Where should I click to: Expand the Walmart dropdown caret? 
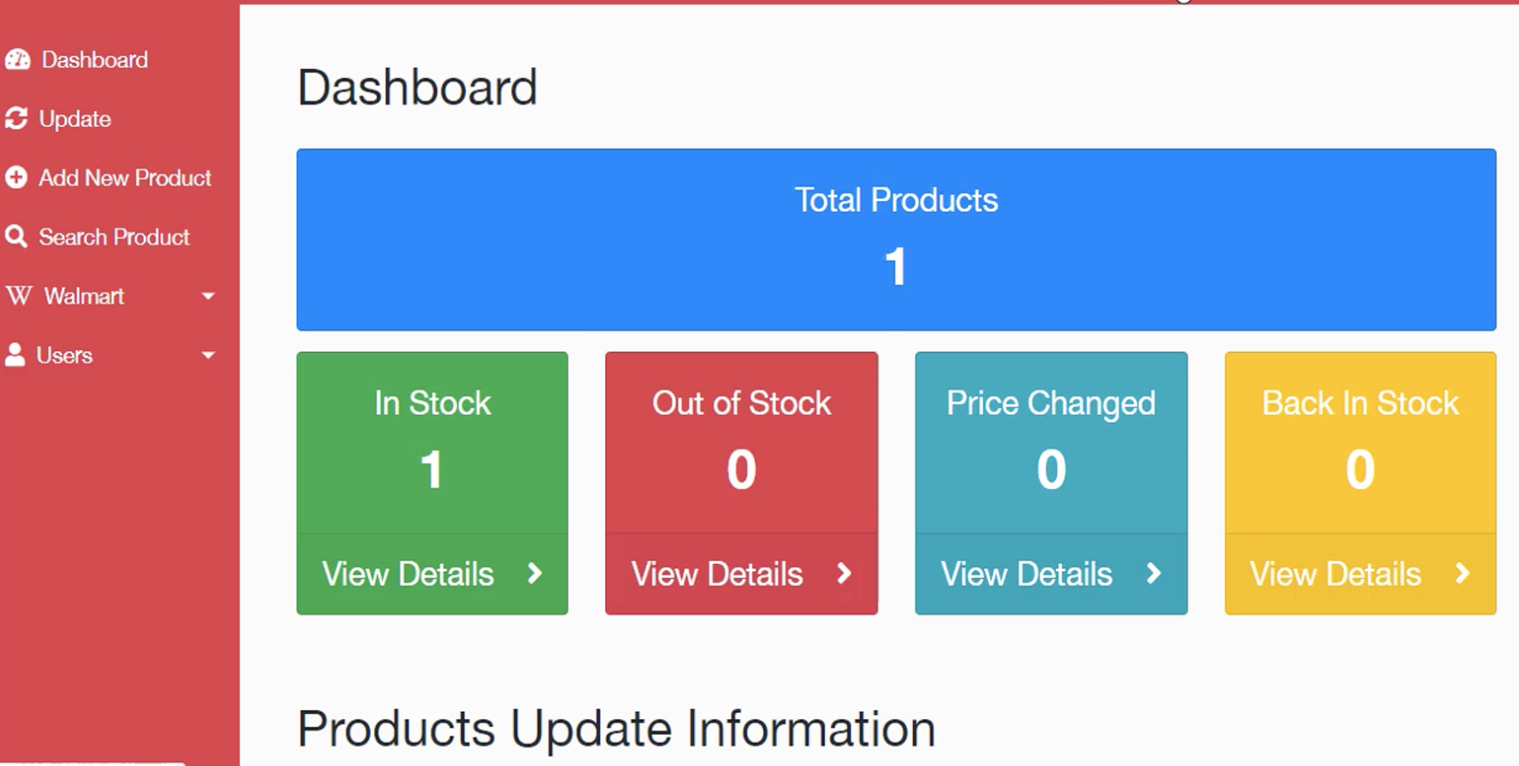(x=209, y=296)
